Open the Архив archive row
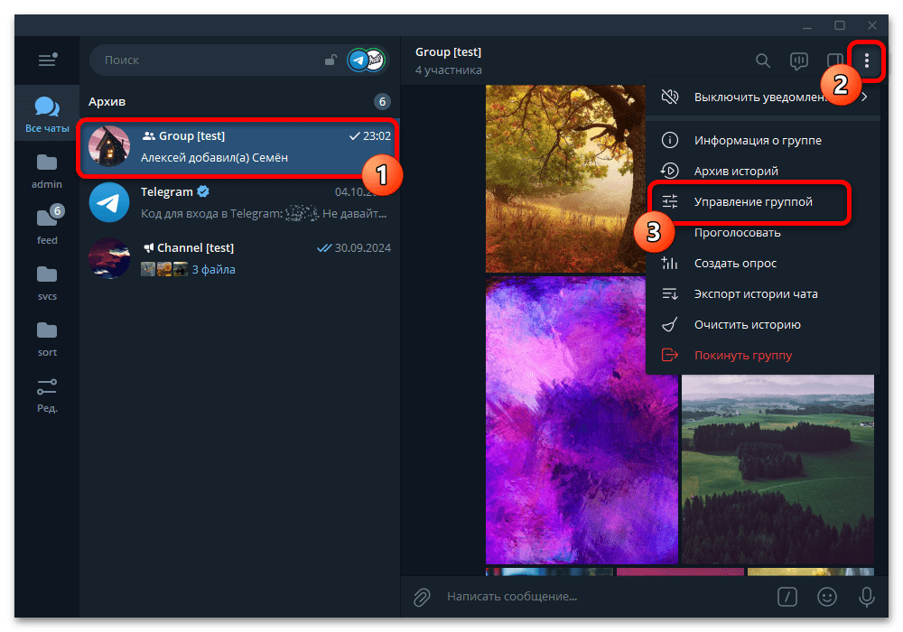Viewport: 903px width, 632px height. point(239,102)
